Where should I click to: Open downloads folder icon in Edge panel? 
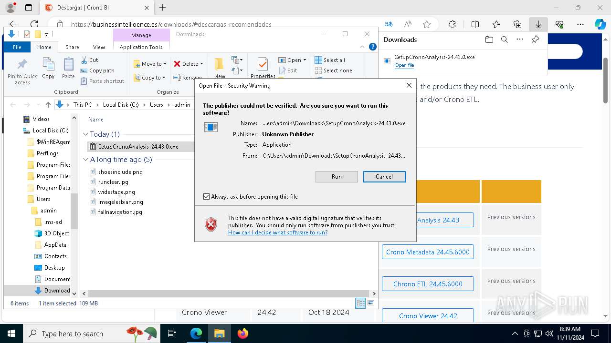(x=489, y=40)
